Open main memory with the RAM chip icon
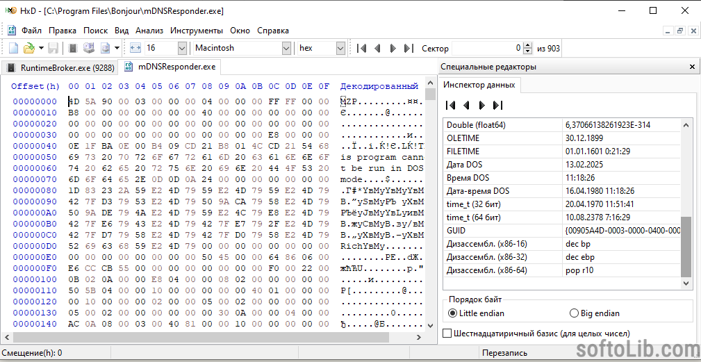 click(x=74, y=48)
